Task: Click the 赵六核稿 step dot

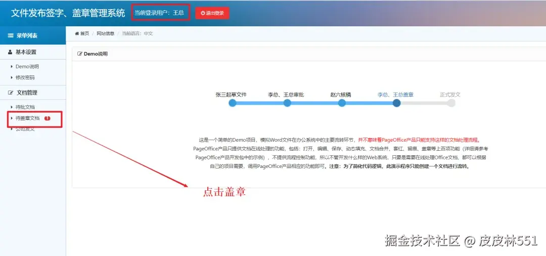Action: (x=342, y=103)
